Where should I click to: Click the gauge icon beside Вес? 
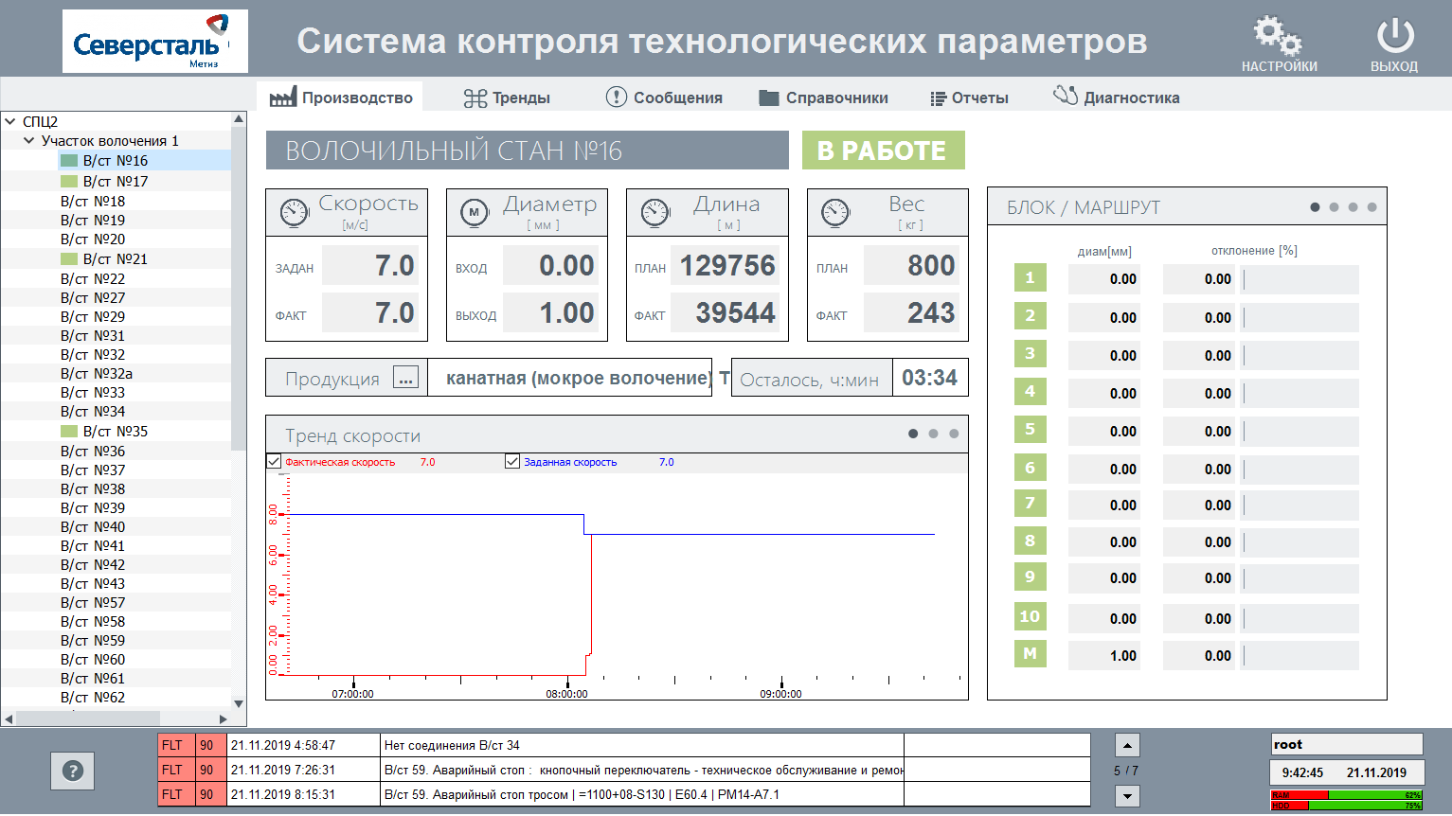click(835, 213)
